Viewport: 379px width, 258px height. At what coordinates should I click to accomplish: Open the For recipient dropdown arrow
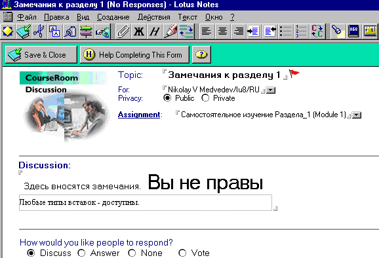point(271,90)
